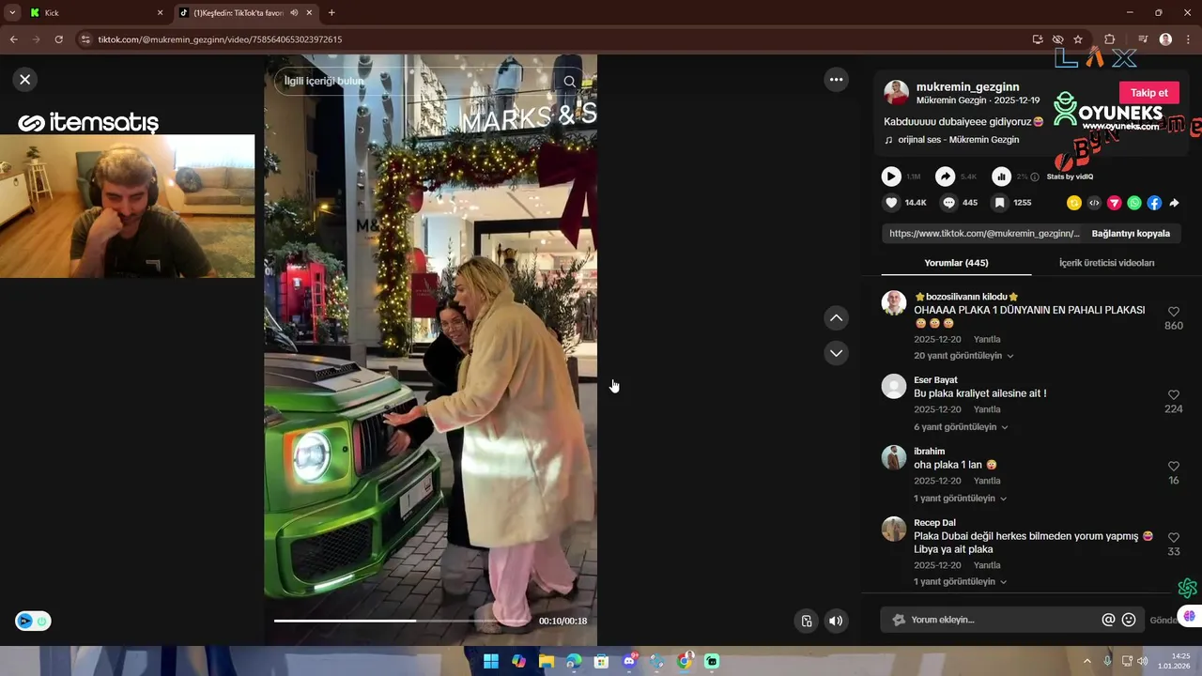The height and width of the screenshot is (676, 1202).
Task: Share video to Facebook
Action: (1154, 203)
